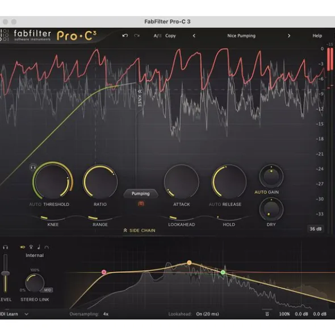Image resolution: width=335 pixels, height=336 pixels.
Task: Click the Redo arrow icon
Action: (x=137, y=36)
